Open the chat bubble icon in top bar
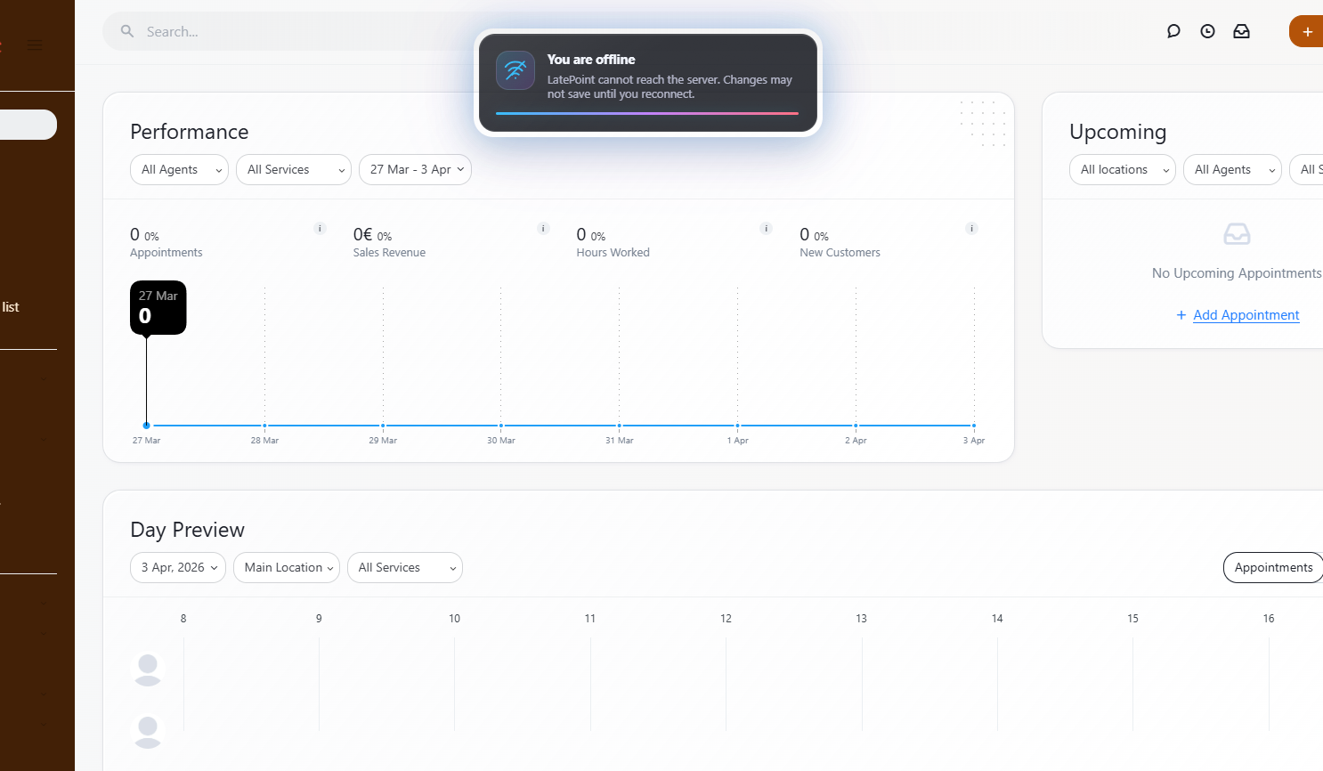 point(1173,31)
